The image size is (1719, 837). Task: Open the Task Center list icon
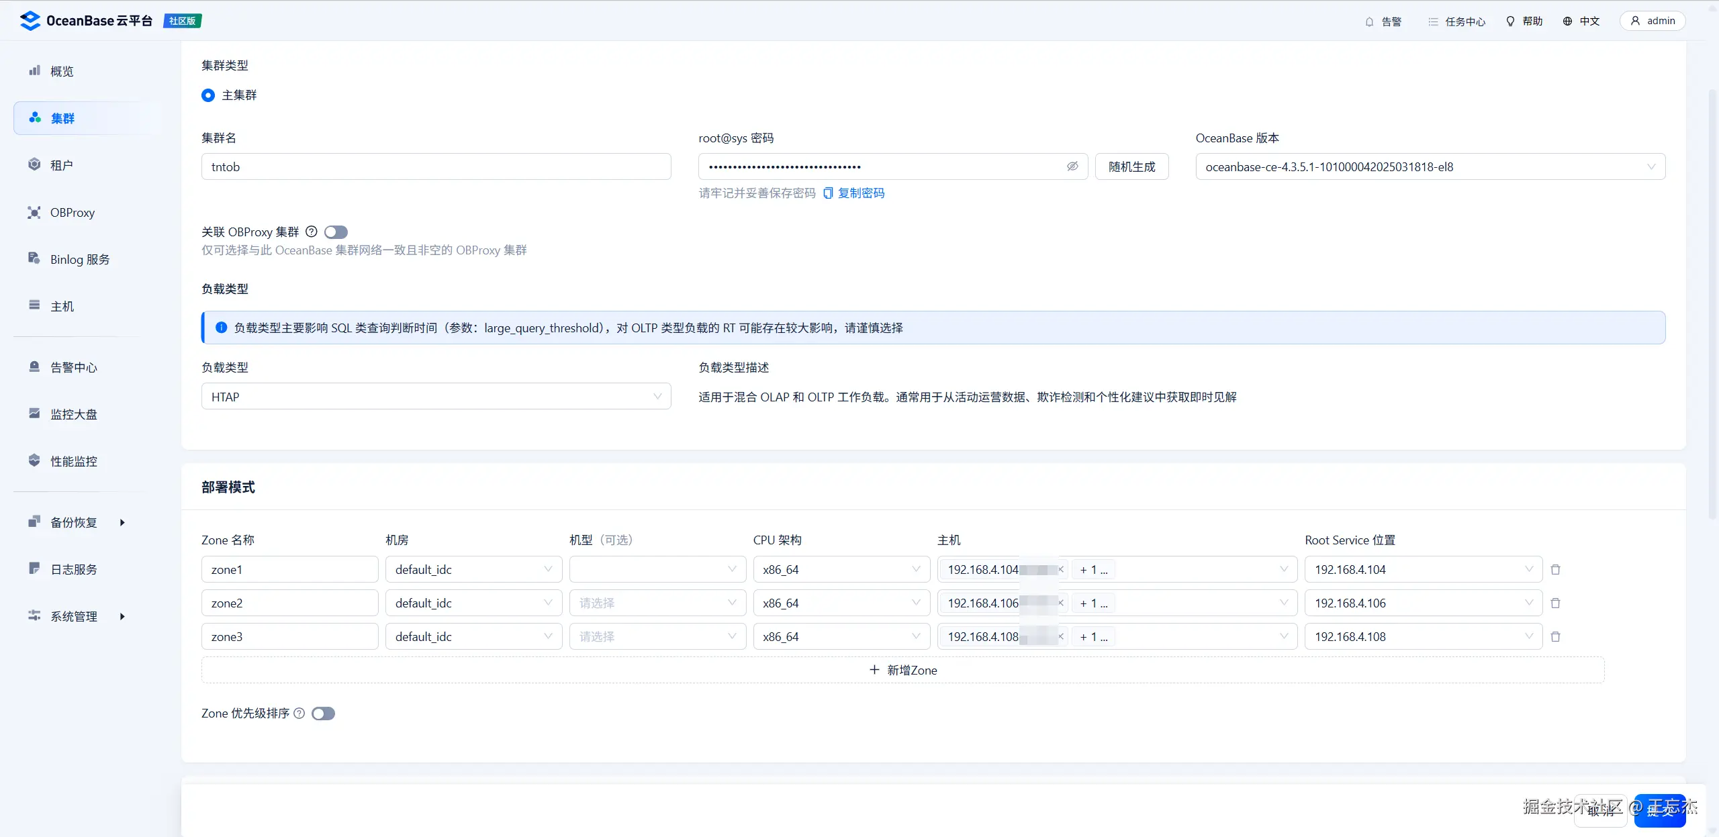(x=1433, y=21)
